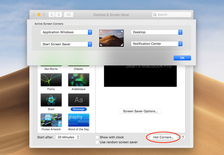
Task: Choose the Shell screen saver thumbnail
Action: tap(51, 100)
